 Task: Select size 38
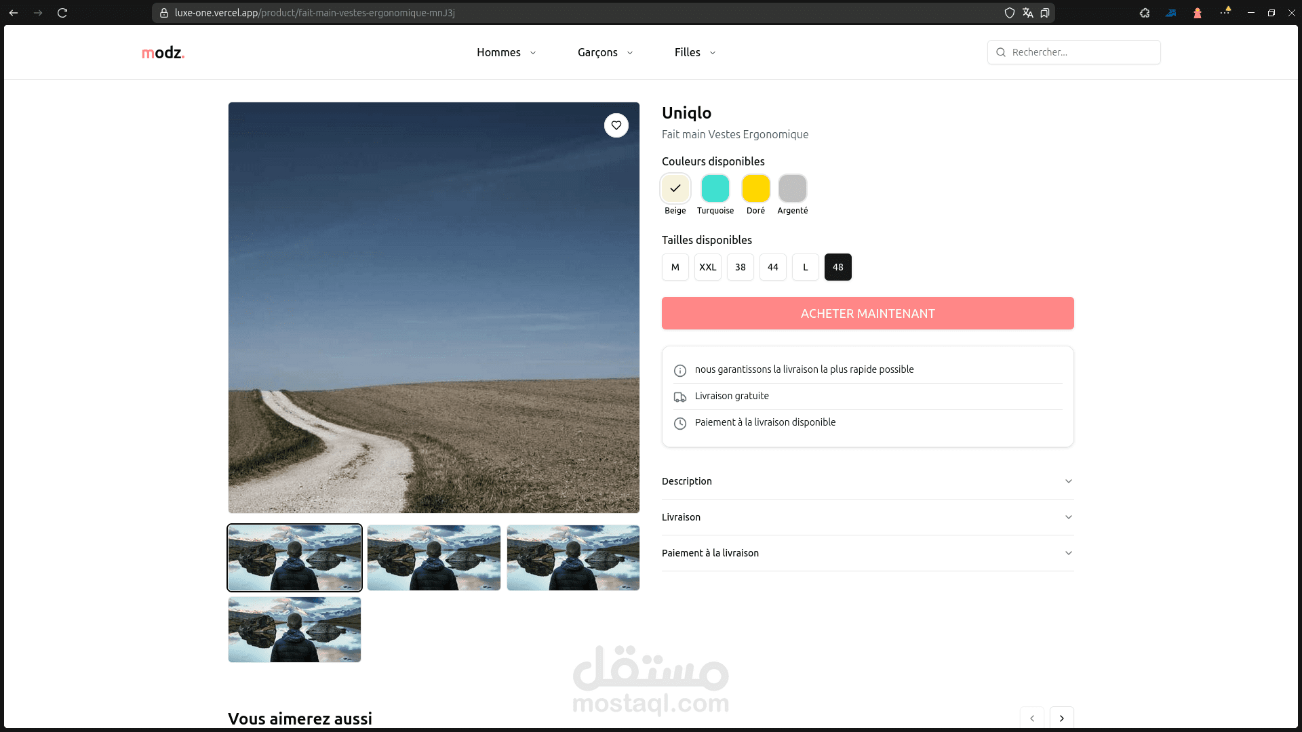[741, 267]
